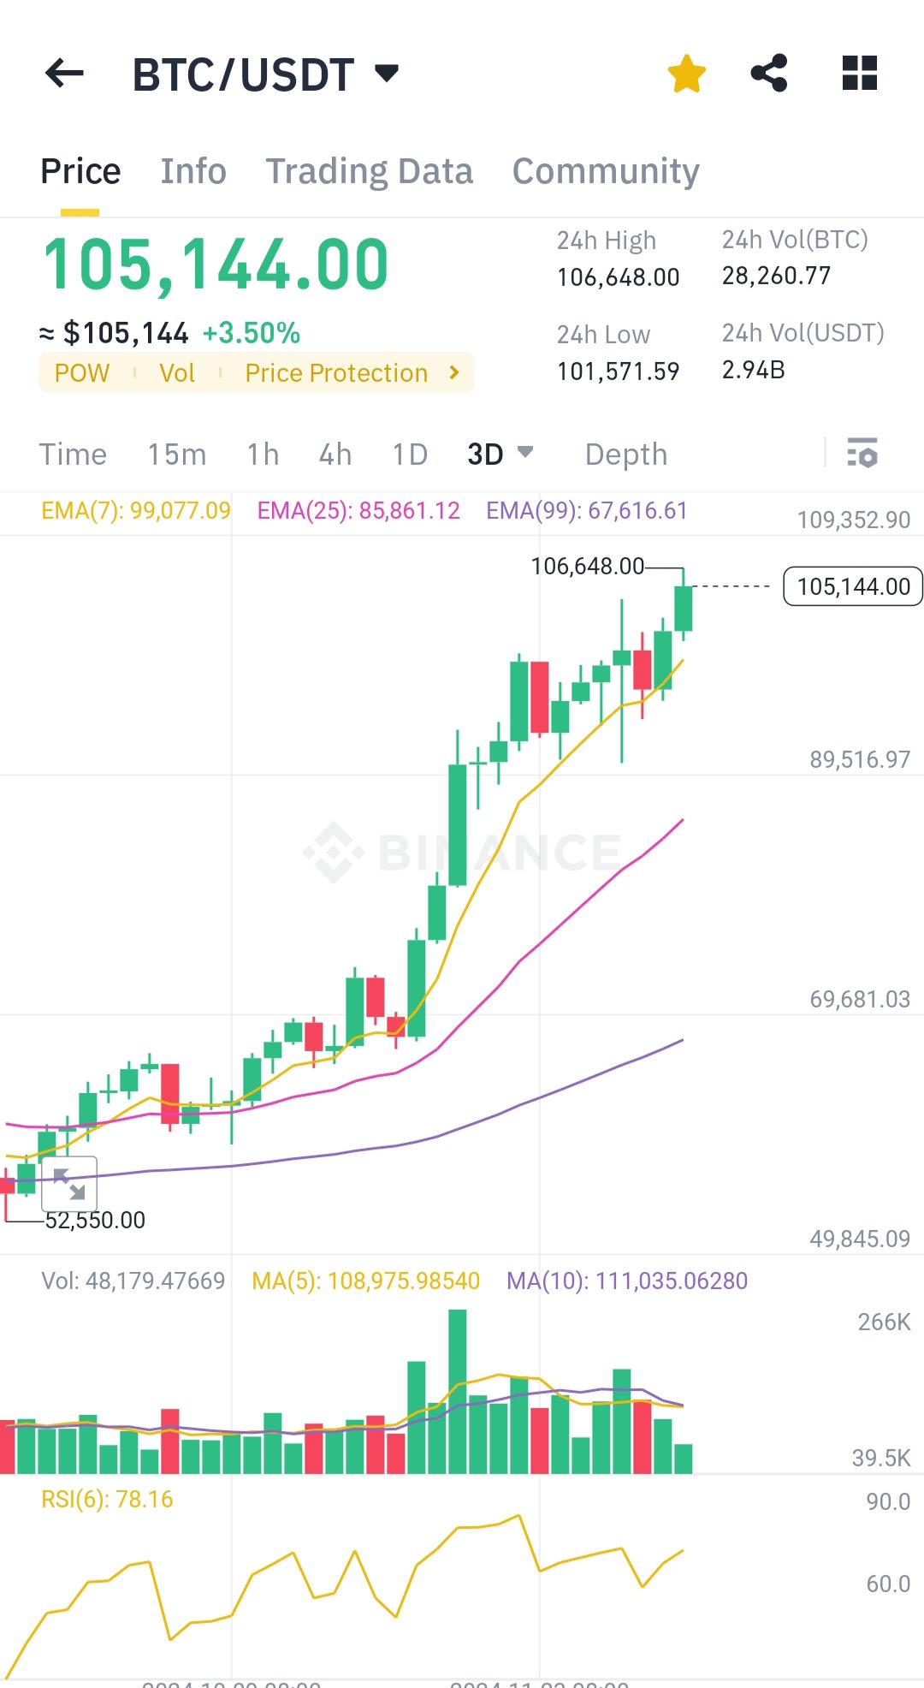Open the 3D interval dropdown arrow

(x=525, y=451)
